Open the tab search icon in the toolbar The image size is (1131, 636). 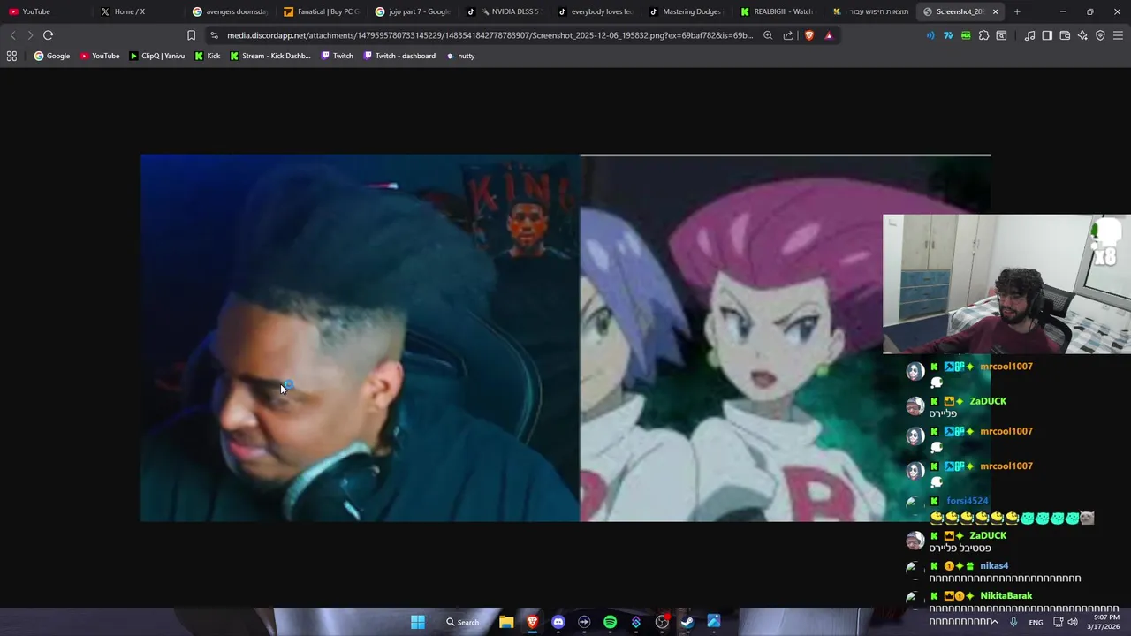point(1001,35)
